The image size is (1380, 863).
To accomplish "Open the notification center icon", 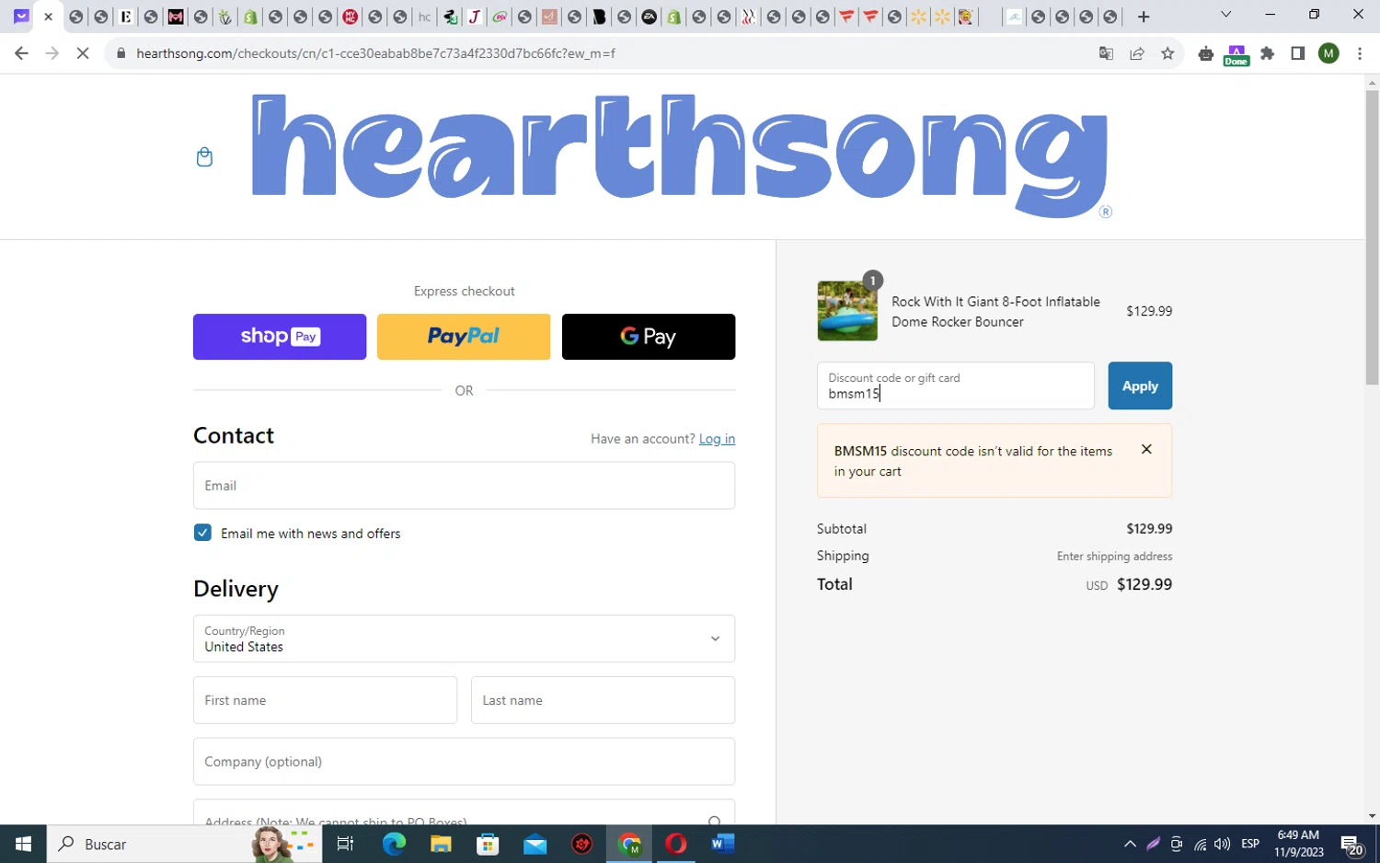I will (x=1351, y=844).
